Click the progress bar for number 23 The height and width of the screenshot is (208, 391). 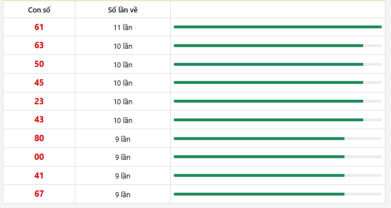click(278, 101)
